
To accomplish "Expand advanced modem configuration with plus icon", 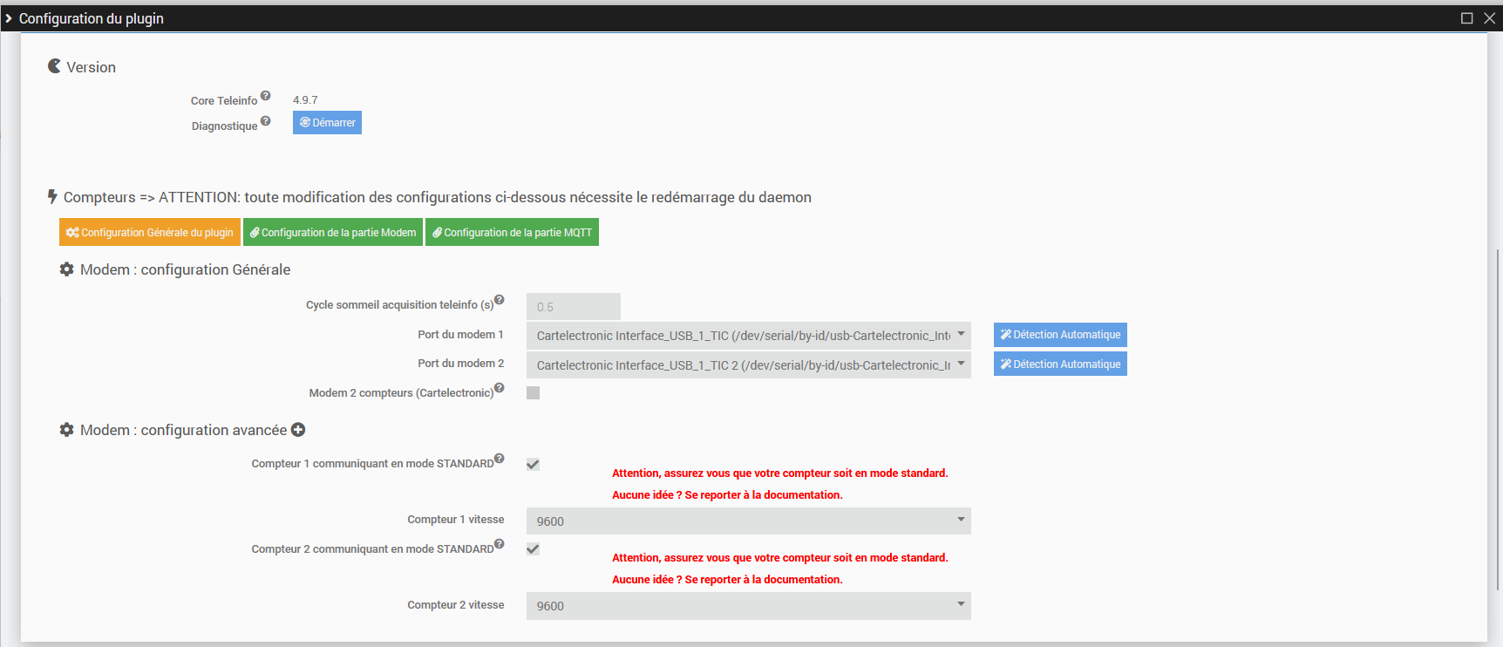I will click(x=298, y=430).
